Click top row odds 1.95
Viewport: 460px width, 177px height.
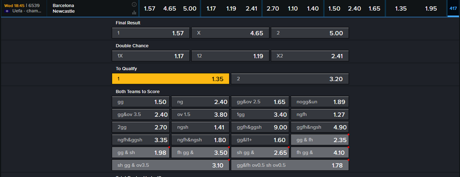[431, 8]
